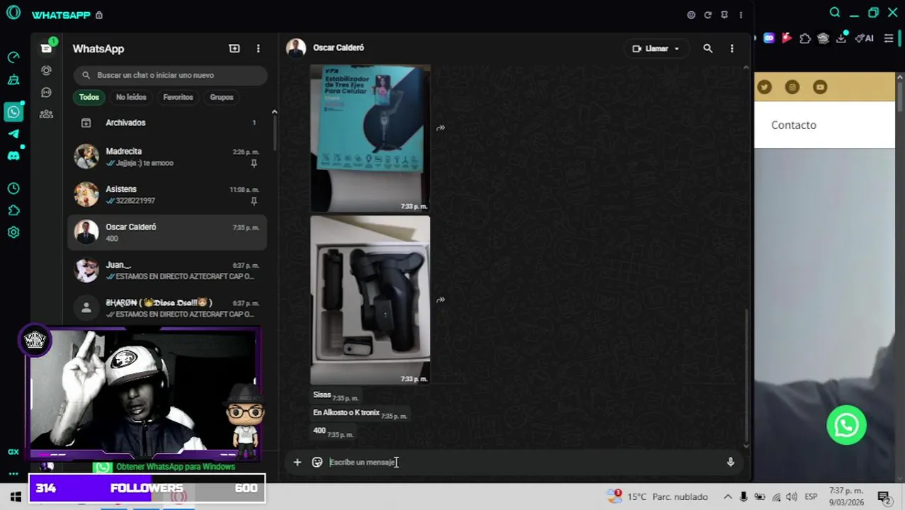Open WhatsApp Chats tab with badge

pyautogui.click(x=46, y=48)
